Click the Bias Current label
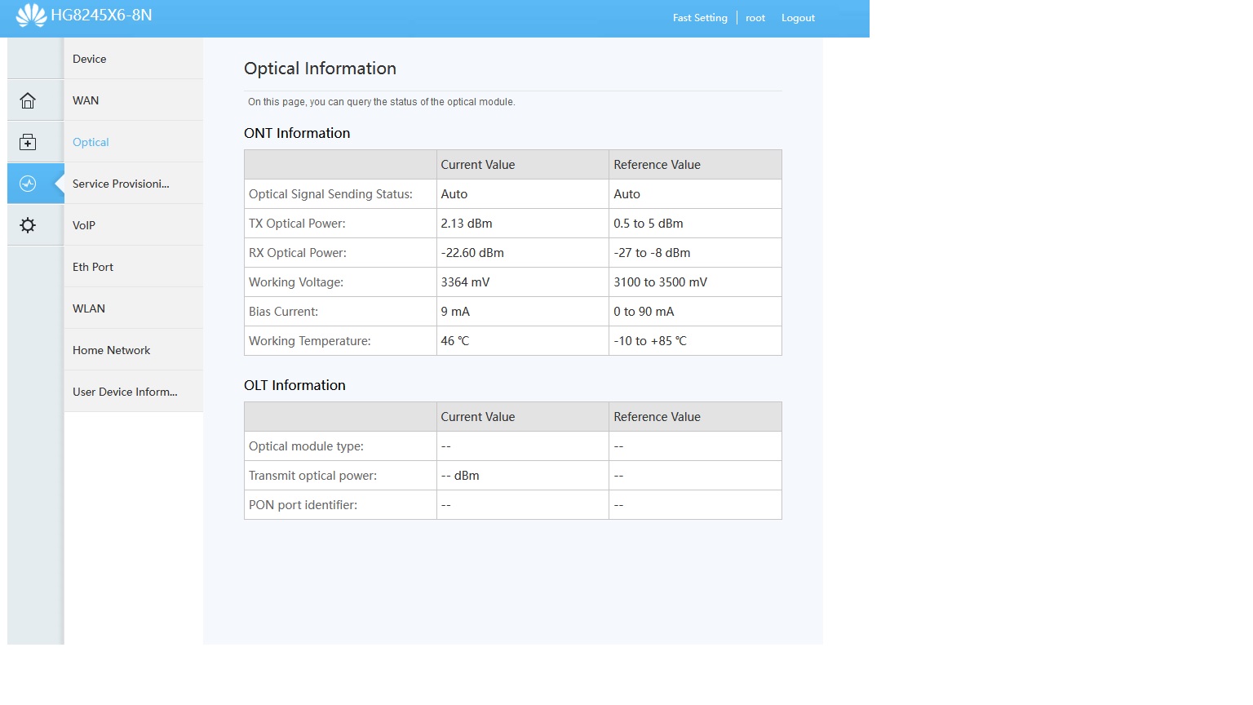Screen dimensions: 1253x705 tap(283, 312)
